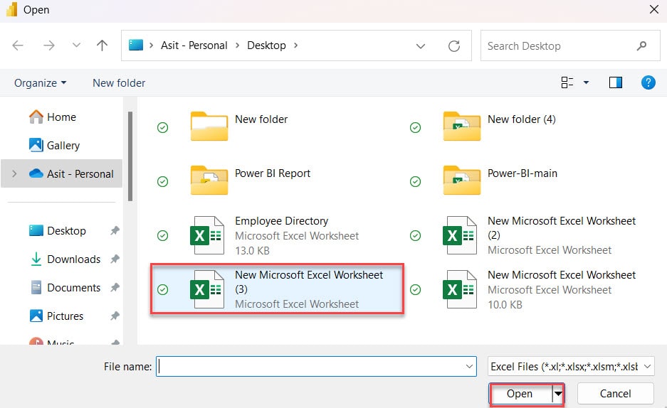Click the forward navigation arrow
The height and width of the screenshot is (408, 667).
(x=49, y=45)
